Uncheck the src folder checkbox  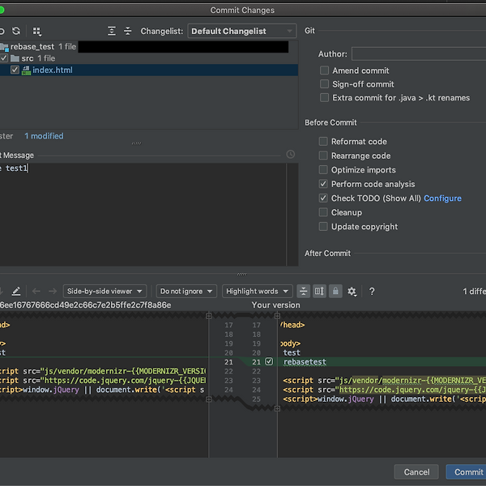coord(4,58)
